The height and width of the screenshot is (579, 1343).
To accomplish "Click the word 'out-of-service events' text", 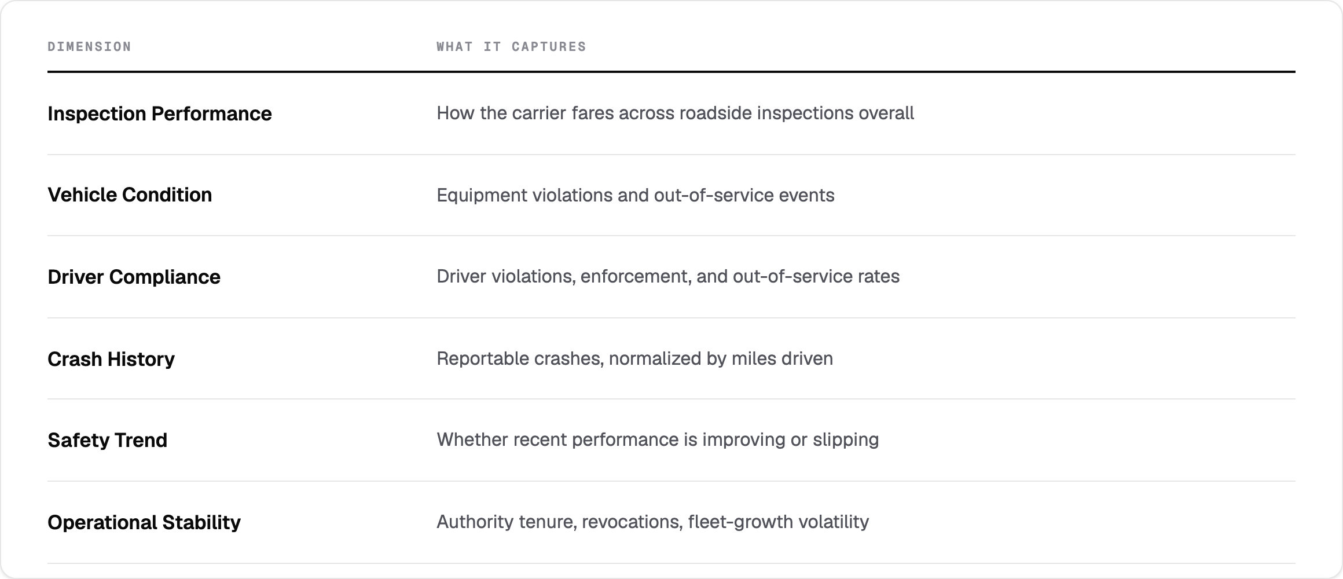I will 744,195.
